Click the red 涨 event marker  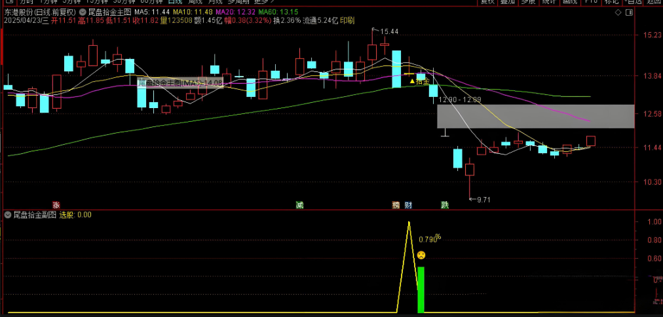[56, 205]
